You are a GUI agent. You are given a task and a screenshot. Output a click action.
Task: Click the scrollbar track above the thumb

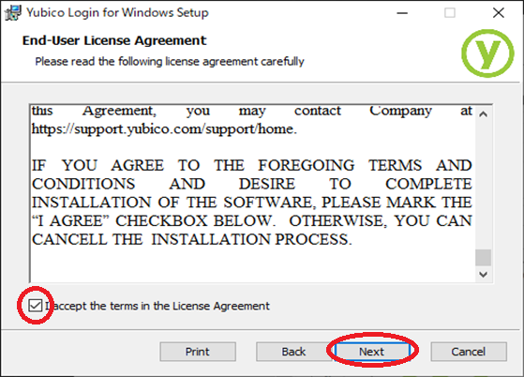pyautogui.click(x=483, y=186)
